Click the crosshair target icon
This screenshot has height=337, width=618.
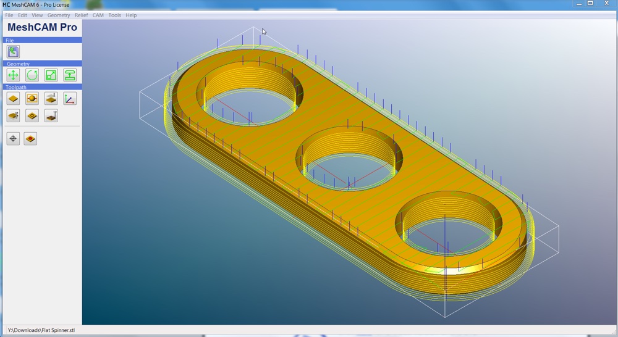tap(13, 139)
